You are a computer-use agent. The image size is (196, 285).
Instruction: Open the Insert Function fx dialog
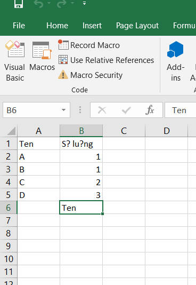tap(150, 110)
